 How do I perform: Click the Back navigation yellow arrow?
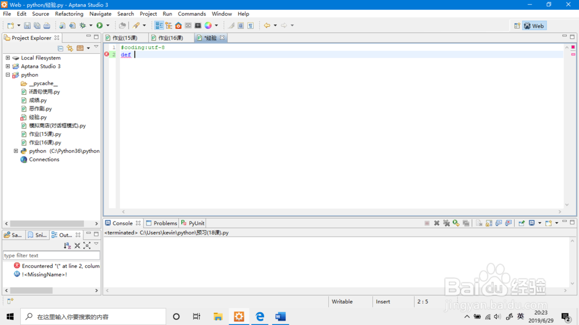pos(267,25)
